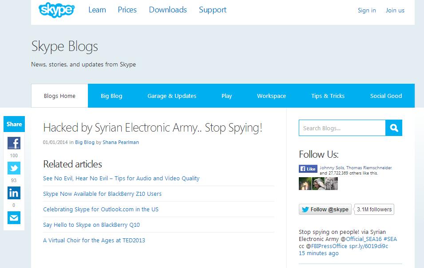Open the second Facebook fan profile photo
424x268 pixels.
pyautogui.click(x=318, y=183)
